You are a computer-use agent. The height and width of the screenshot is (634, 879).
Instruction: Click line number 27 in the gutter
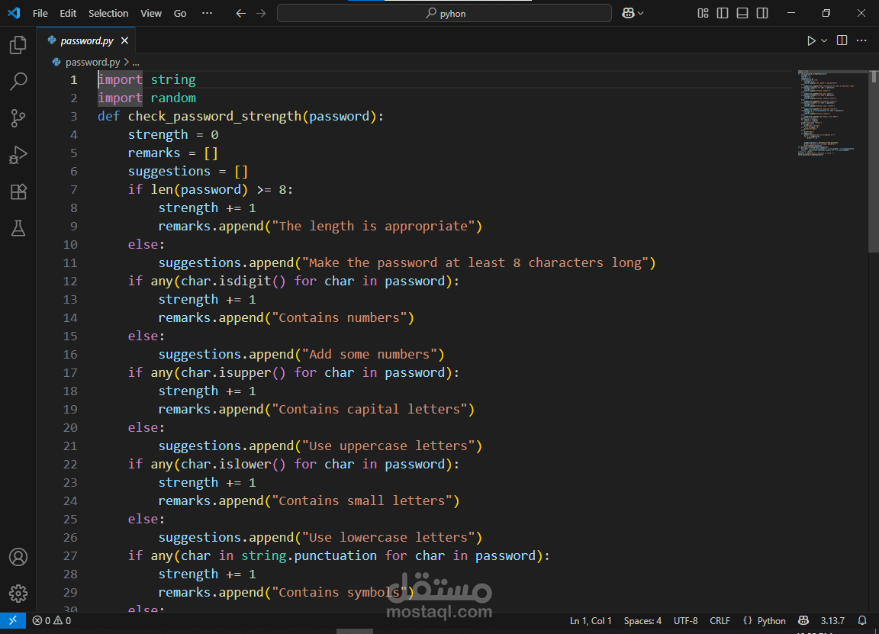(x=70, y=555)
